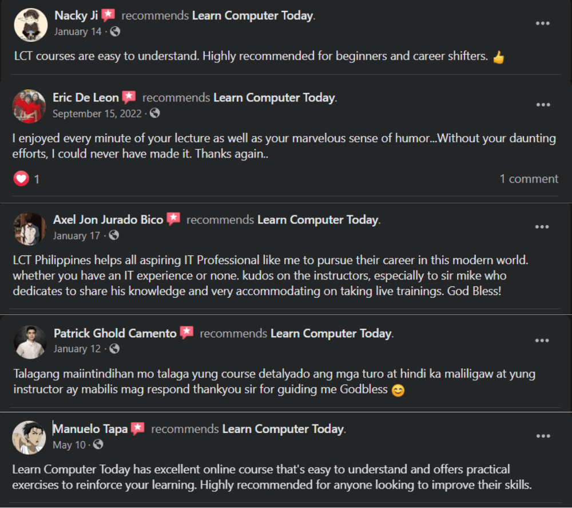Open Learn Computer Today page from Axel's review
572x508 pixels.
point(317,220)
